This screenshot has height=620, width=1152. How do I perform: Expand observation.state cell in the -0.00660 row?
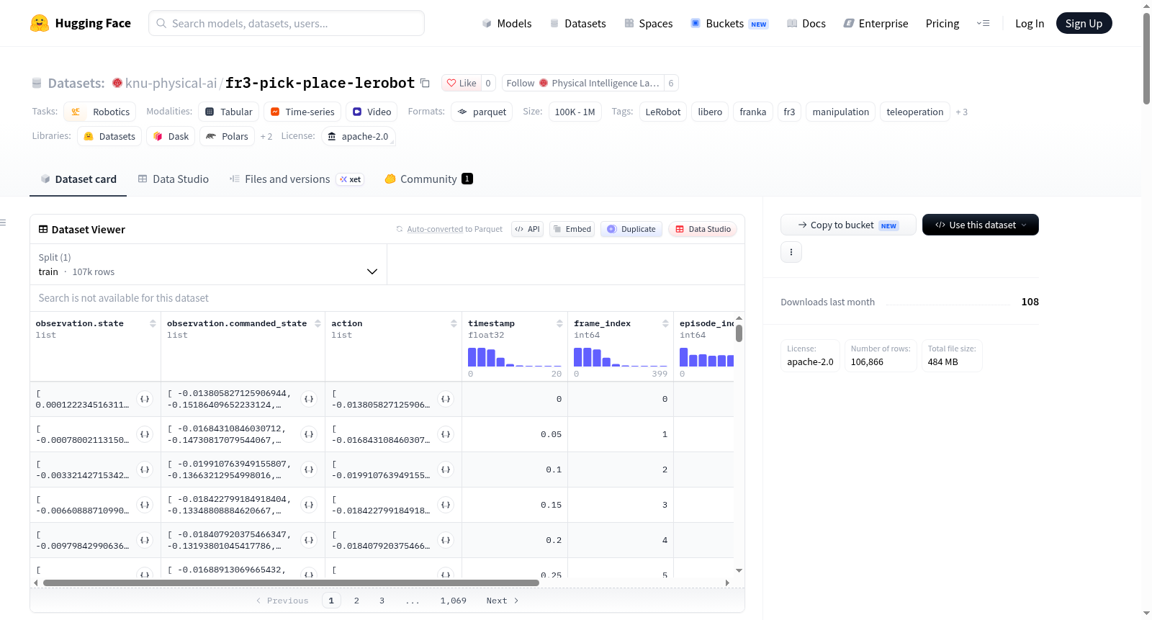coord(145,505)
